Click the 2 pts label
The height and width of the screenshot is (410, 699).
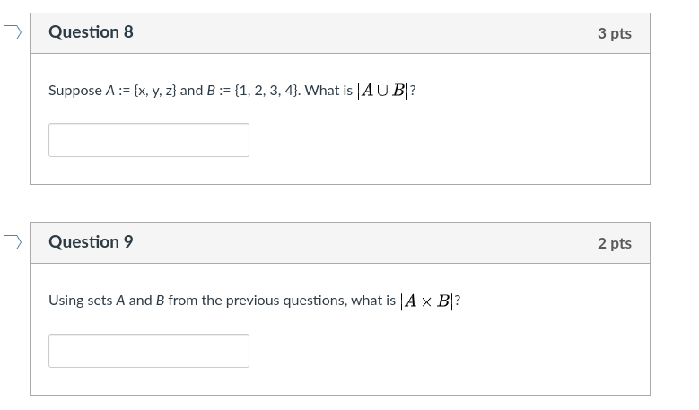point(615,243)
